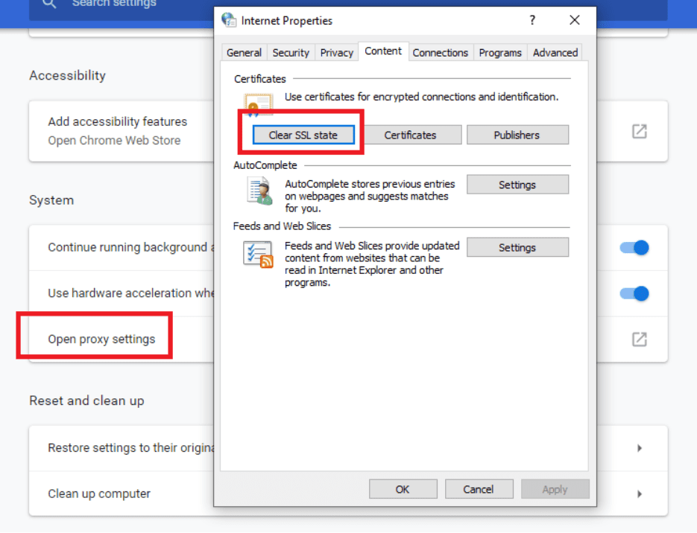Toggle Continue running background apps switch
This screenshot has height=533, width=697.
634,248
